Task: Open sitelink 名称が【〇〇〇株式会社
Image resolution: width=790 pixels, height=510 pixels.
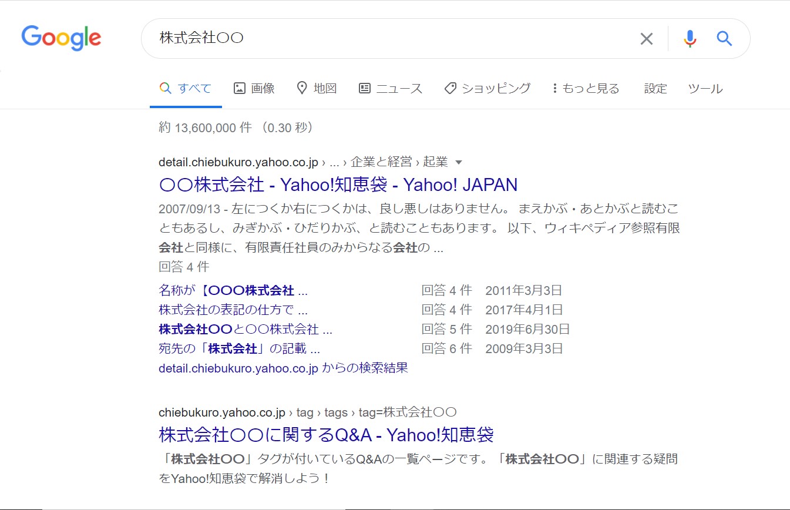Action: [233, 290]
